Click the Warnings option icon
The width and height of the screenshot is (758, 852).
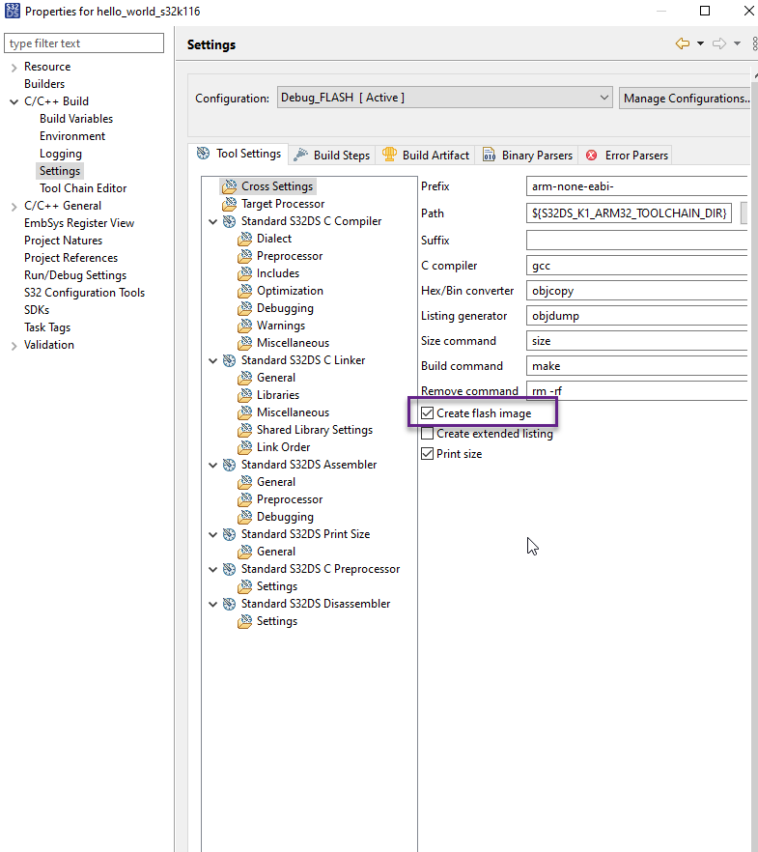245,326
